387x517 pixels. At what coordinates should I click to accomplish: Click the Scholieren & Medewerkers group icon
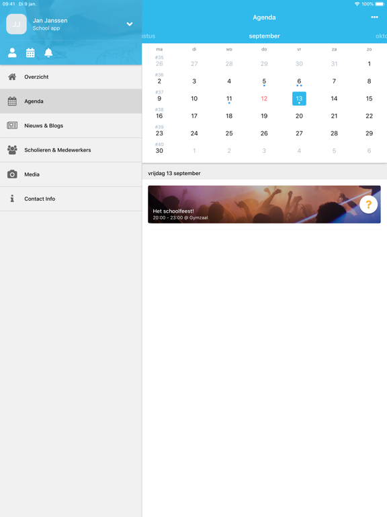click(12, 150)
